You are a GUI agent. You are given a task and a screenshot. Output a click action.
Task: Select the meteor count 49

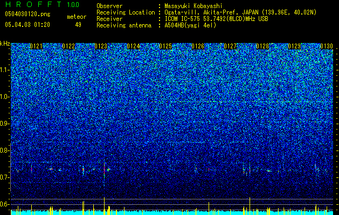pyautogui.click(x=78, y=25)
